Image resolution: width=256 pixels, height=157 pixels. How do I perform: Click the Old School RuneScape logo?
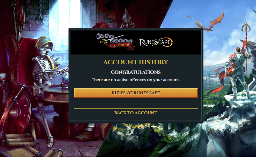coord(116,41)
